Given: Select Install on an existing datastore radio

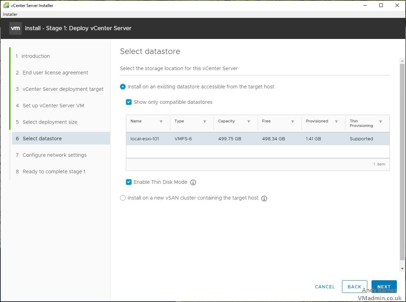Looking at the screenshot, I should click(x=123, y=87).
